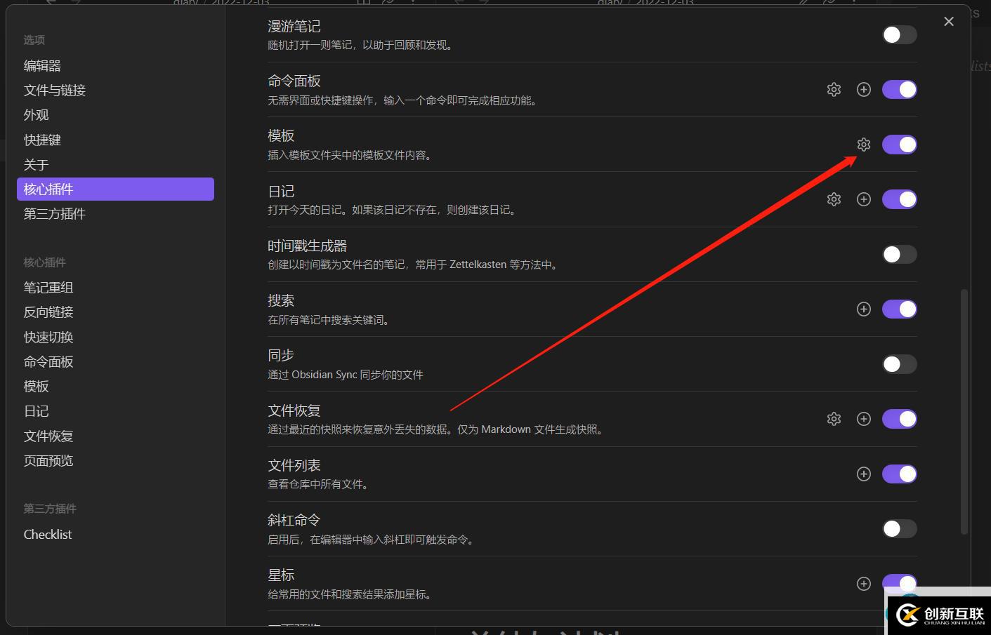Viewport: 991px width, 635px height.
Task: Open 日记 plugin options in sidebar
Action: click(x=115, y=411)
